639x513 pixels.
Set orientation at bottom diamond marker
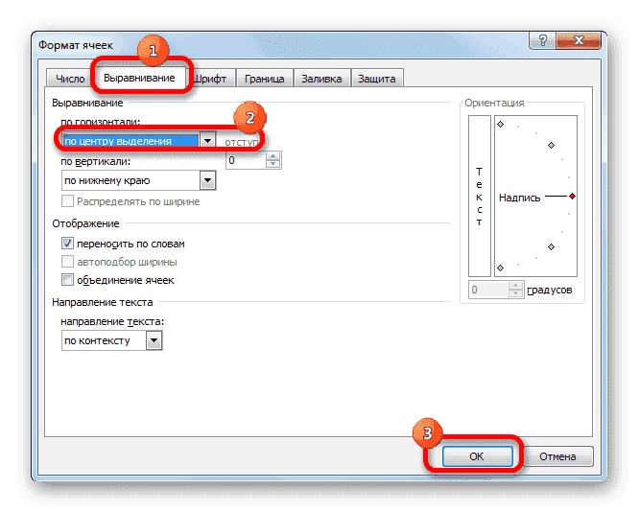pos(501,268)
